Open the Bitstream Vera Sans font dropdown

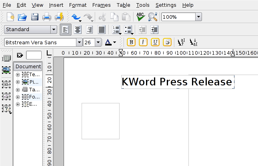point(79,42)
